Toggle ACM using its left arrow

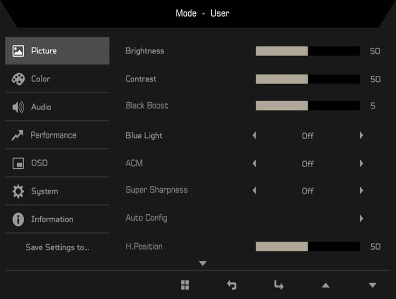254,163
